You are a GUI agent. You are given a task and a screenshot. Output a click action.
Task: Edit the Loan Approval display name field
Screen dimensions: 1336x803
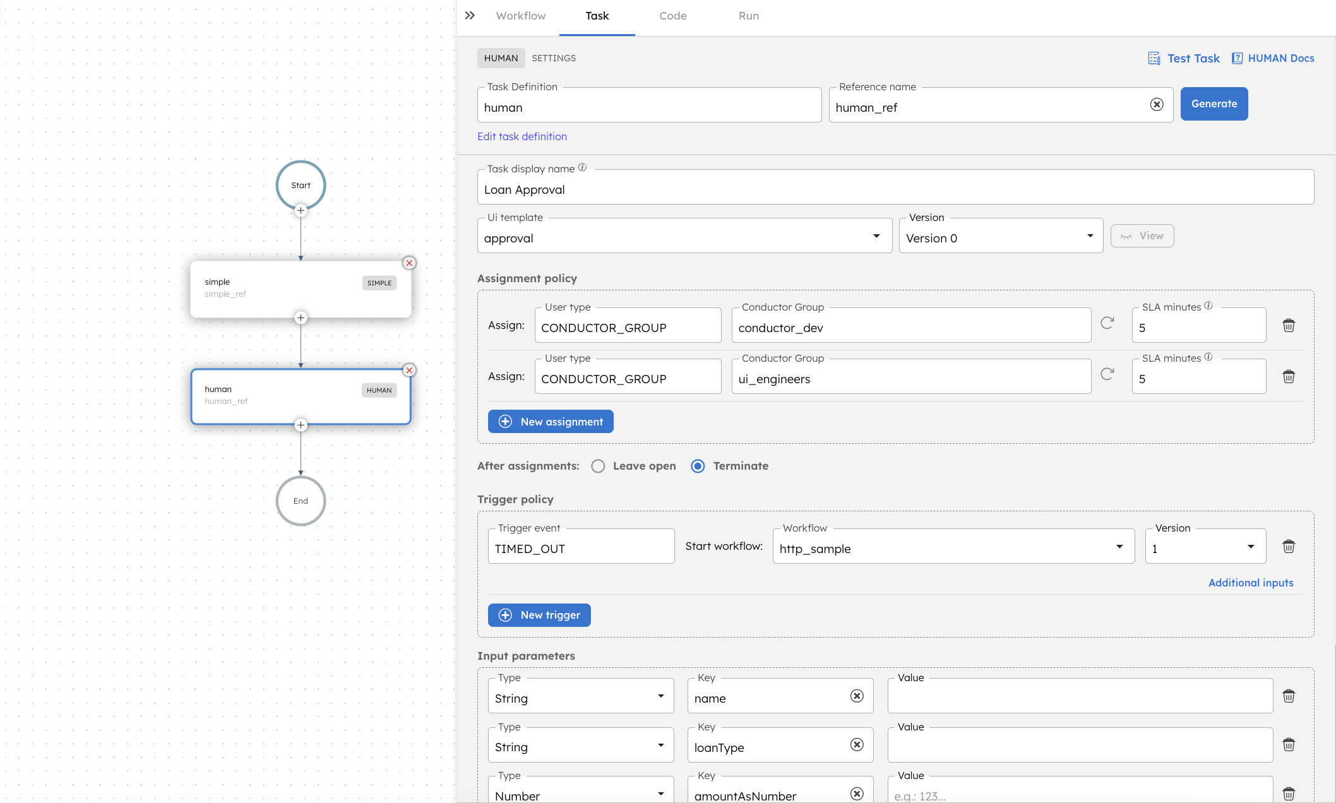pos(896,187)
